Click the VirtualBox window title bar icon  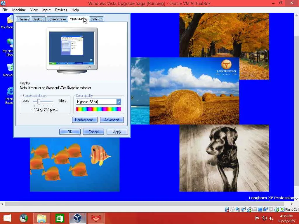(3, 3)
